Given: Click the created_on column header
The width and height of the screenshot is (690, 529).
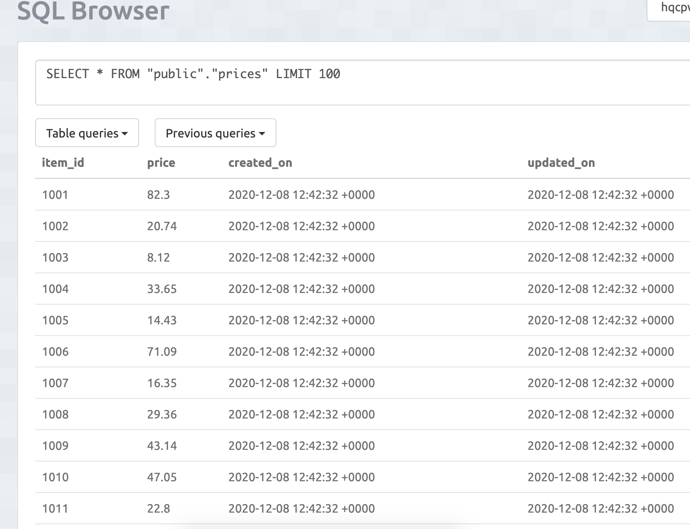Looking at the screenshot, I should [260, 163].
